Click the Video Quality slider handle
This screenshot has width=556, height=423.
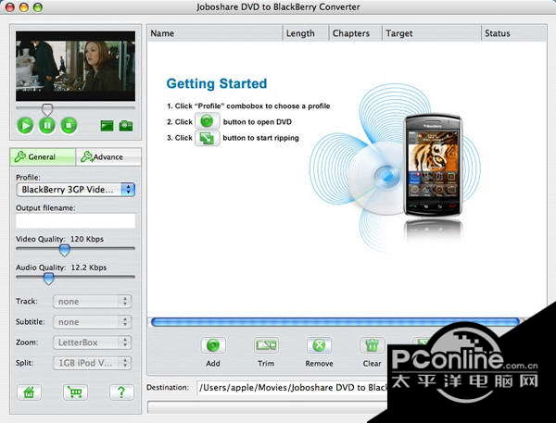coord(64,250)
